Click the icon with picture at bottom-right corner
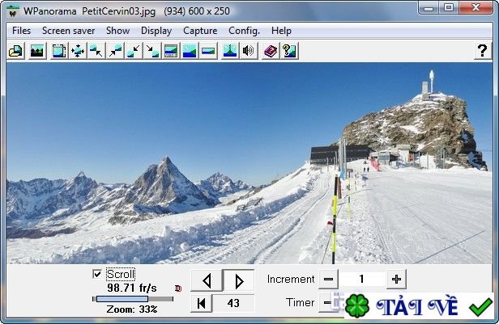This screenshot has width=499, height=324. coord(152,51)
